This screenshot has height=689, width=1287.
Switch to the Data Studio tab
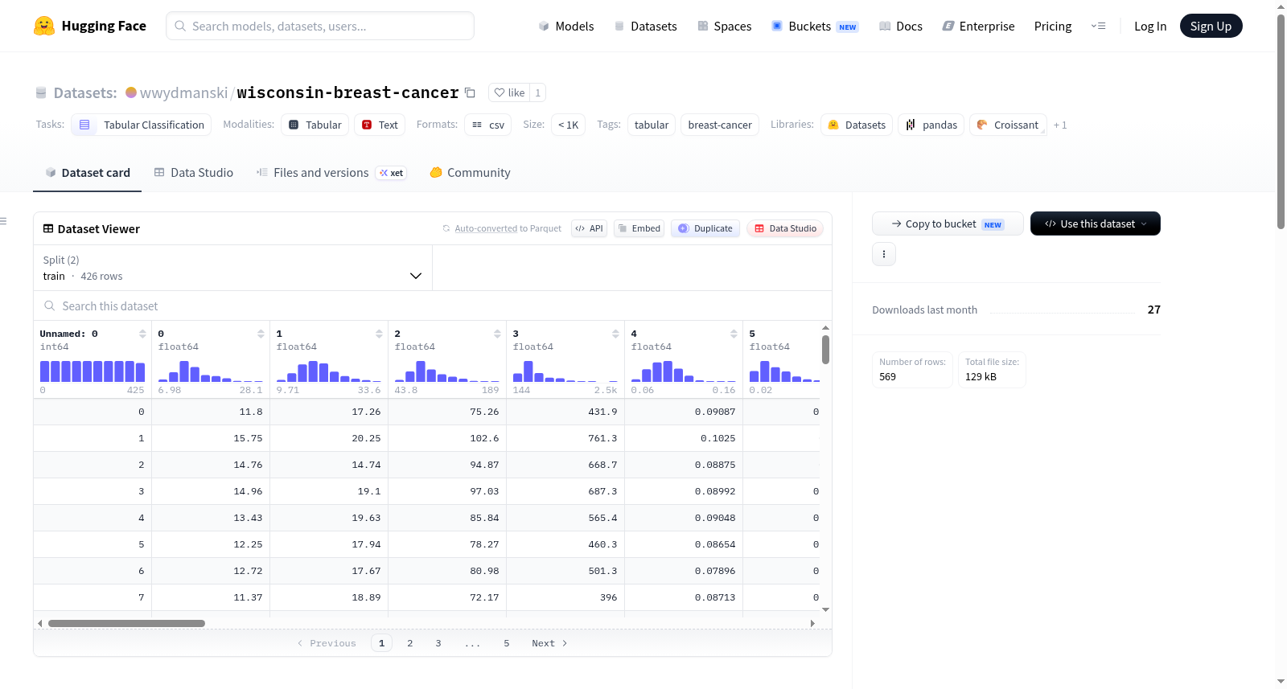point(194,172)
